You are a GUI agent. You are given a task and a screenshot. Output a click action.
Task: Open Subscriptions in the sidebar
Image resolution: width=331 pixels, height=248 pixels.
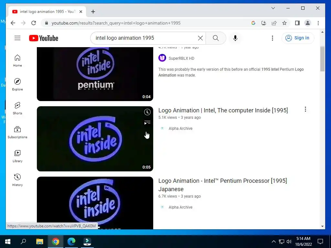point(17,132)
